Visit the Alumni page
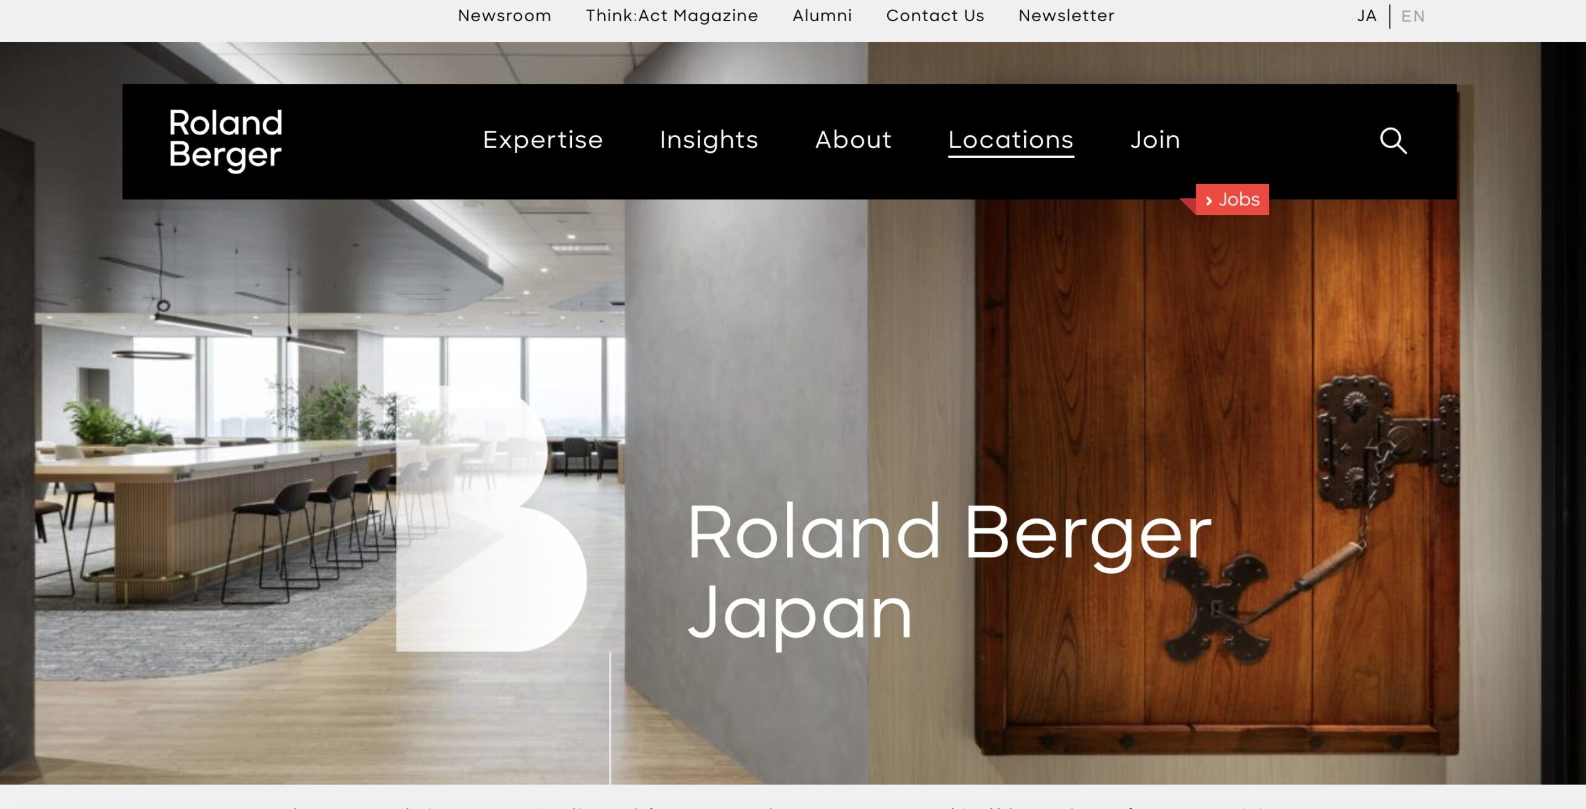The height and width of the screenshot is (809, 1586). coord(822,15)
